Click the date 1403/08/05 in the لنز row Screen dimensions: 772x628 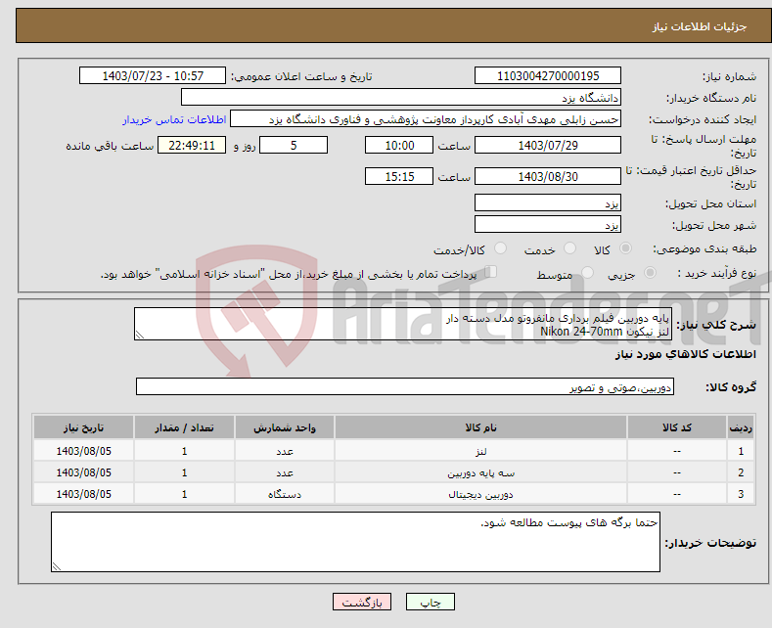pos(84,451)
